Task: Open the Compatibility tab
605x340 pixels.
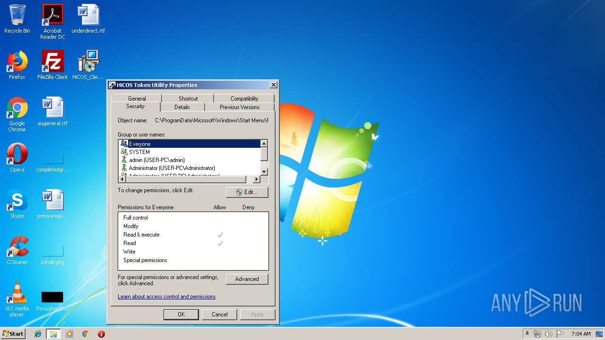Action: pos(244,98)
